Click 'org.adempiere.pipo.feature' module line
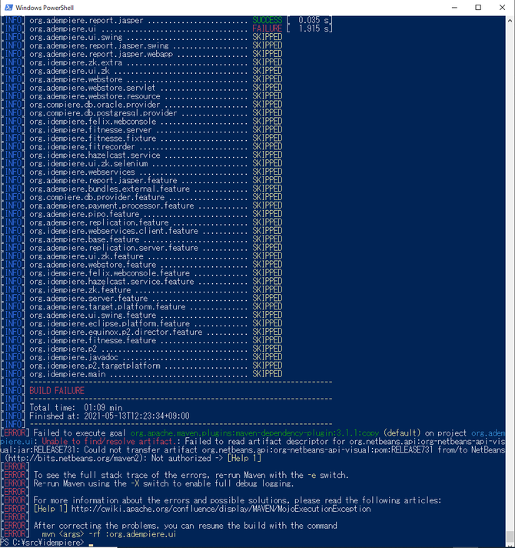The image size is (515, 548). [x=155, y=214]
